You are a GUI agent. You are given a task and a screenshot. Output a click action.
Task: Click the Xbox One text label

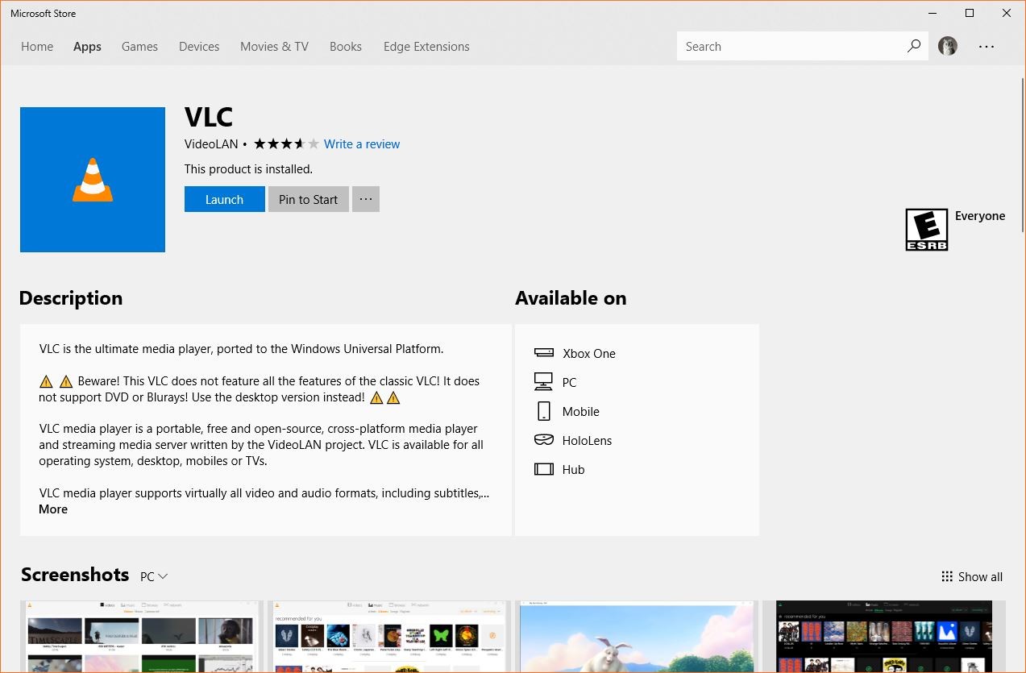(589, 353)
